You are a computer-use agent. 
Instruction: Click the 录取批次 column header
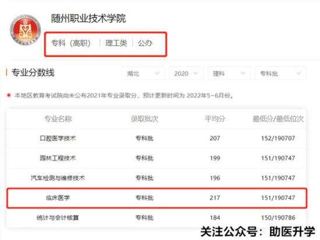pos(145,119)
